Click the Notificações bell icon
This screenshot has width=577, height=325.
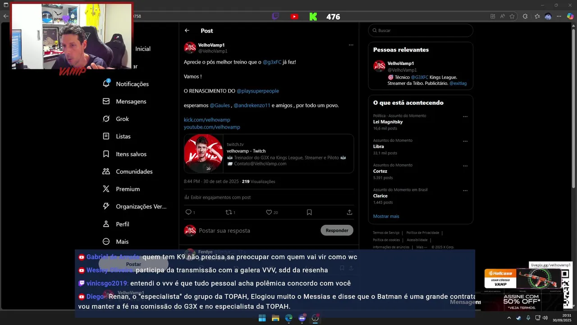click(106, 84)
